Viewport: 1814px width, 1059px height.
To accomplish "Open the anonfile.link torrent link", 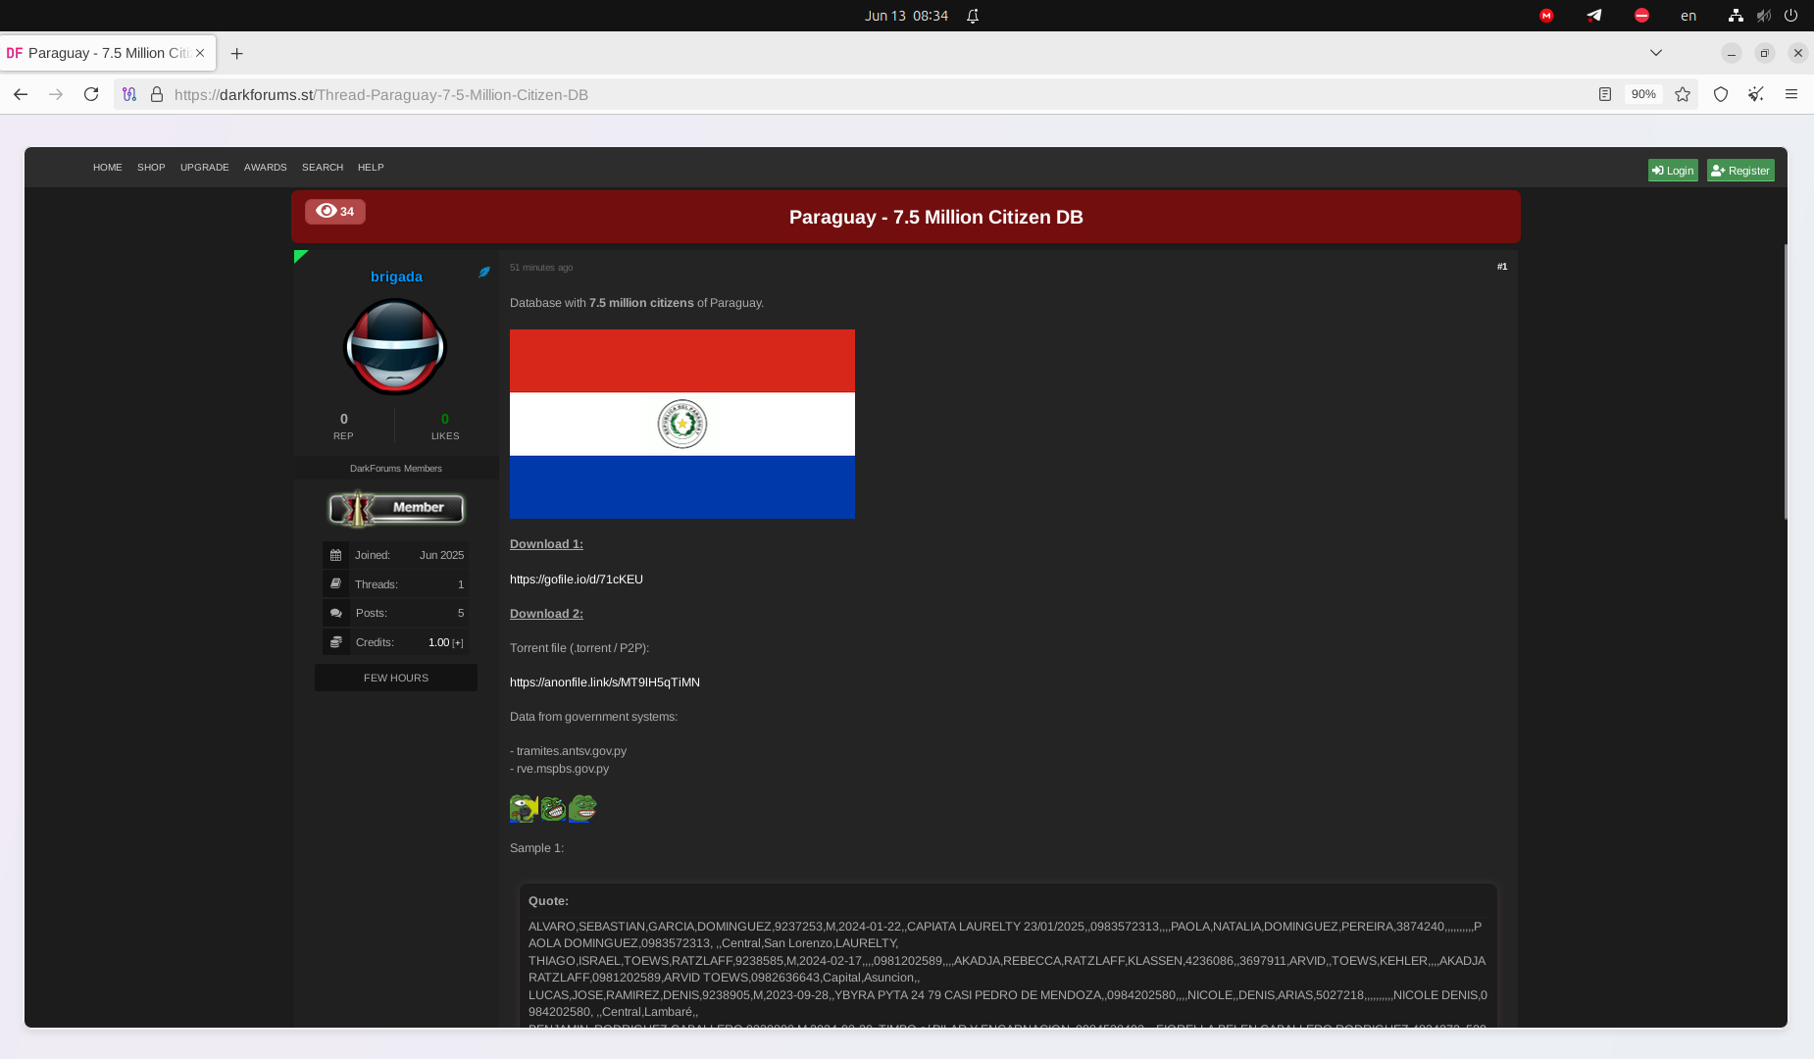I will (605, 682).
